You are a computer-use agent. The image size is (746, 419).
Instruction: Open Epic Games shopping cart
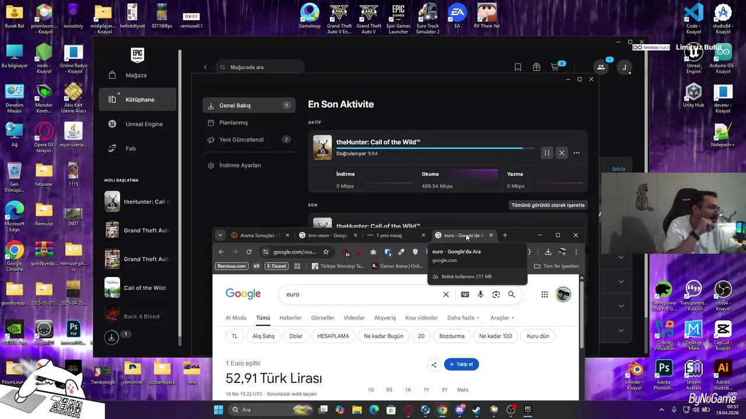(x=555, y=68)
